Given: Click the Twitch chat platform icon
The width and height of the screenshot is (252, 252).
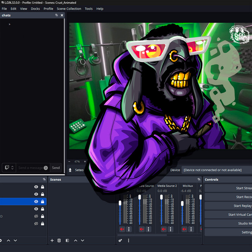Looking at the screenshot, I should coord(7,168).
